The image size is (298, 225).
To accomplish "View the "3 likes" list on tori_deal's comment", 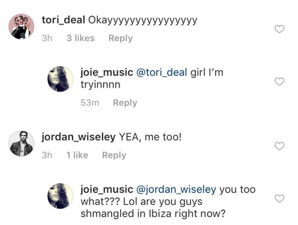I will (80, 38).
